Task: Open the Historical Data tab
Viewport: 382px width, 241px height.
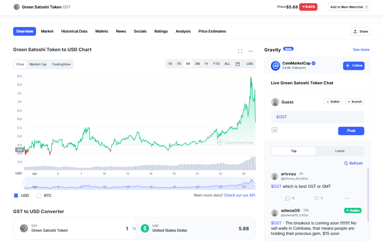Action: tap(74, 31)
